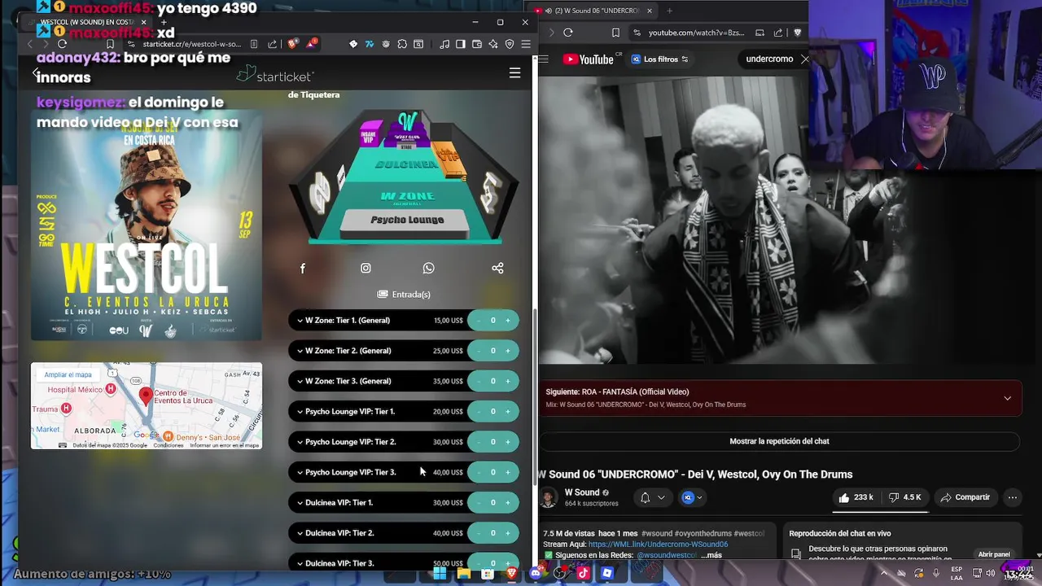Image resolution: width=1042 pixels, height=586 pixels.
Task: Open the Brave VPN shield icon
Action: pos(510,44)
